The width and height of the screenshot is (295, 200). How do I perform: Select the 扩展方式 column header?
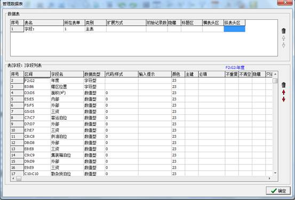(126, 23)
